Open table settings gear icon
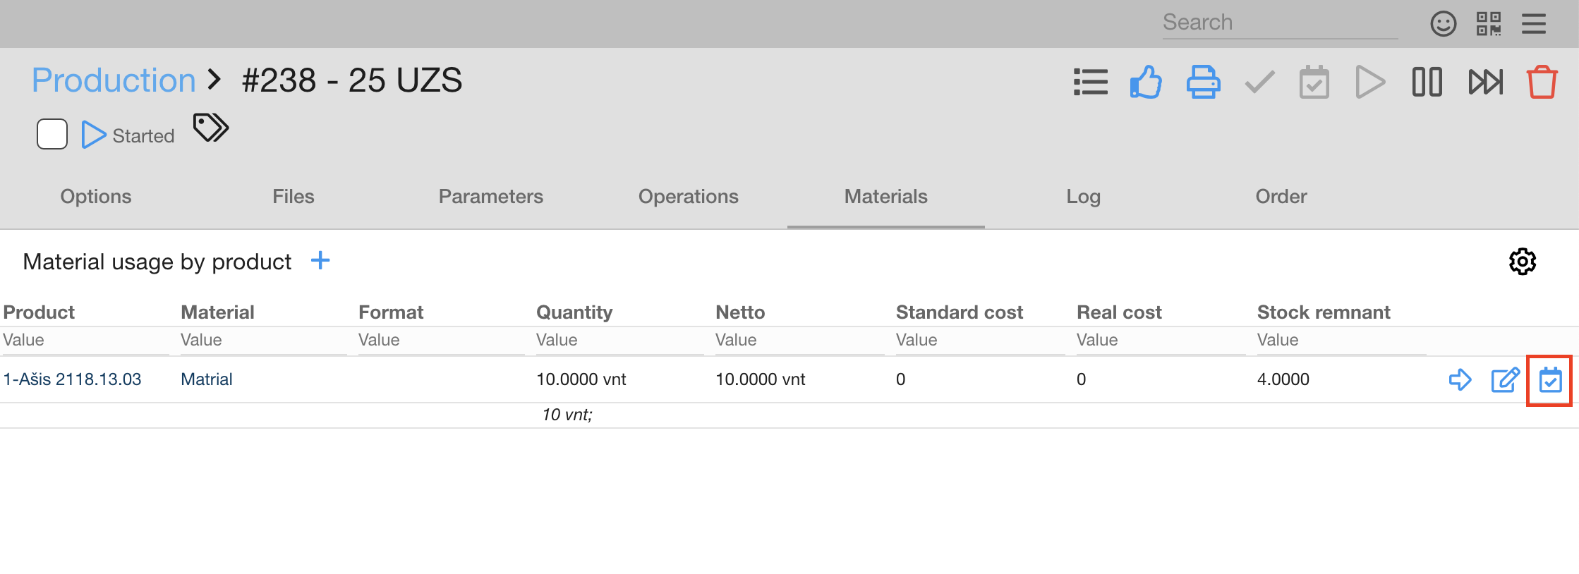Image resolution: width=1579 pixels, height=574 pixels. (1522, 262)
